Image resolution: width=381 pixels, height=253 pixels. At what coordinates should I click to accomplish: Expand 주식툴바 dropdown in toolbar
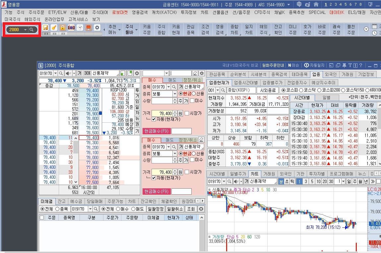[136, 30]
